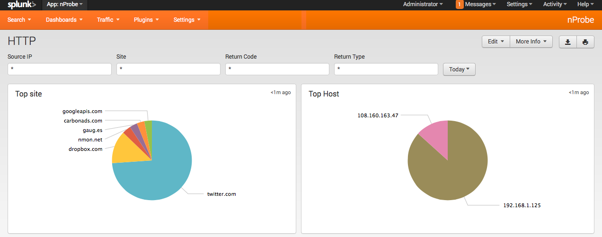Click the carbonads.com chart label
Viewport: 602px width, 237px height.
(x=83, y=121)
